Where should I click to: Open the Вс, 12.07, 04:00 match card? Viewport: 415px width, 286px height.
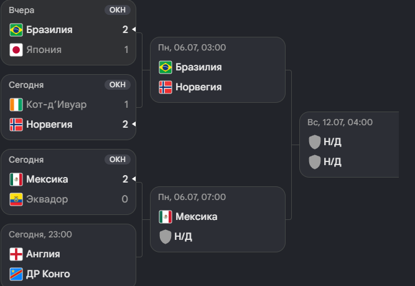point(349,145)
